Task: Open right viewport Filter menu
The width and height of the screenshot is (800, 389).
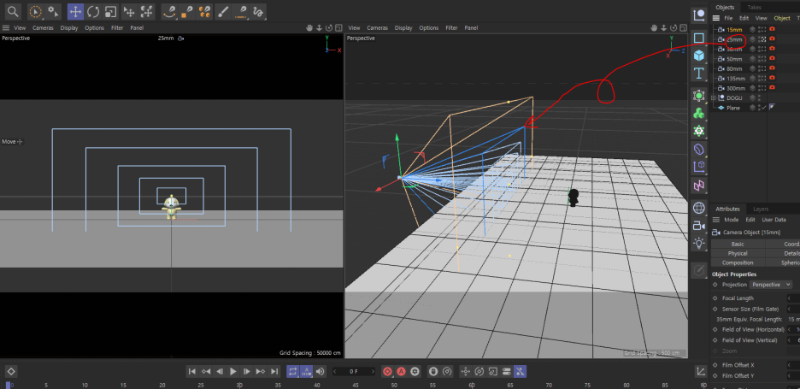Action: (x=451, y=27)
